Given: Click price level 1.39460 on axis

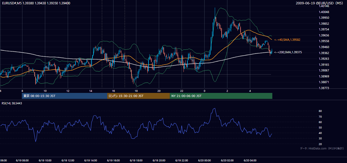Looking at the screenshot, I should (x=324, y=47).
